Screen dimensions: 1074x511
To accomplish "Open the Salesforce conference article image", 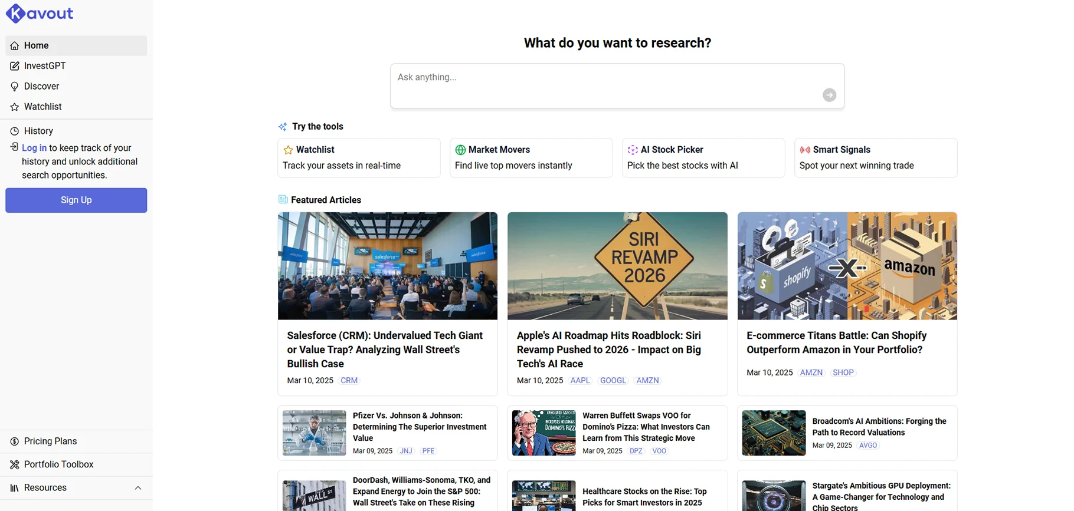I will (x=388, y=266).
